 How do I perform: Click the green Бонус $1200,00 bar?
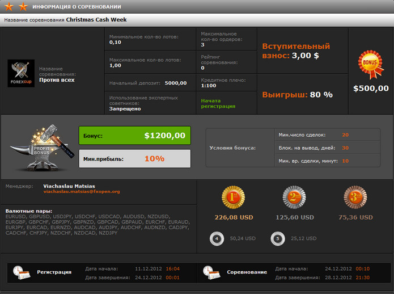[x=135, y=136]
